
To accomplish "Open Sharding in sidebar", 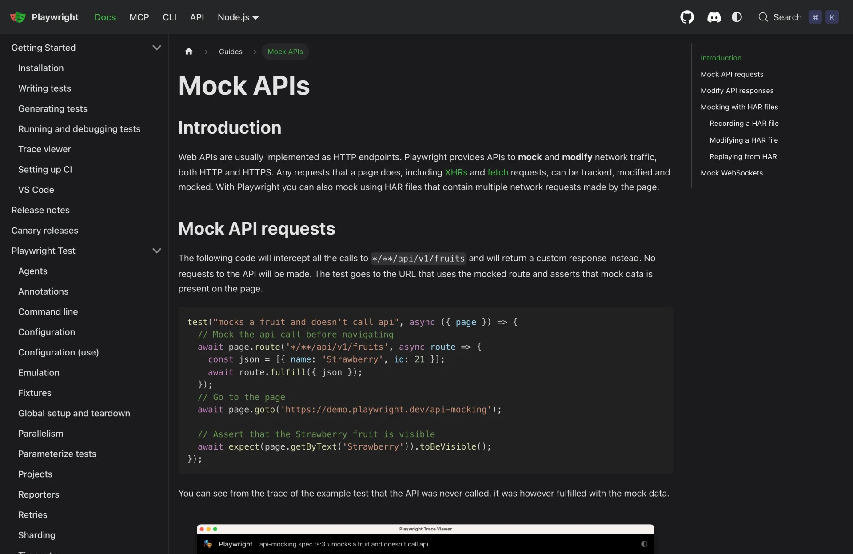I will coord(37,535).
